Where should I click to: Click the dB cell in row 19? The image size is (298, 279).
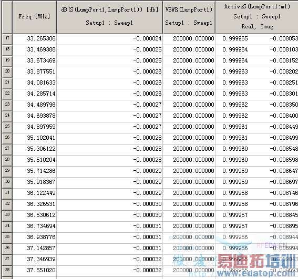point(109,61)
